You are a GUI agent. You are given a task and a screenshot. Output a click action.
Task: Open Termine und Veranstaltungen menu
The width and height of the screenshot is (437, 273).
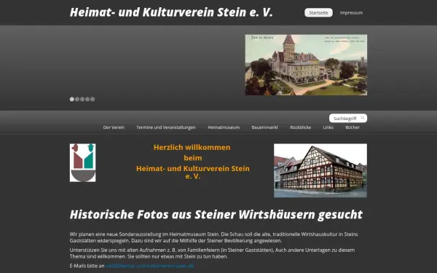tap(166, 127)
